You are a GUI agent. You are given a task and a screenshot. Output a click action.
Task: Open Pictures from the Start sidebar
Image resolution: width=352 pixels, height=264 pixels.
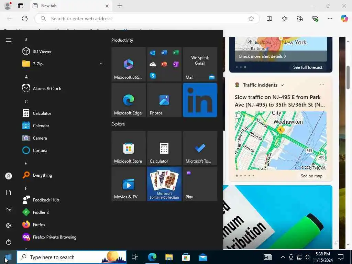pyautogui.click(x=9, y=209)
